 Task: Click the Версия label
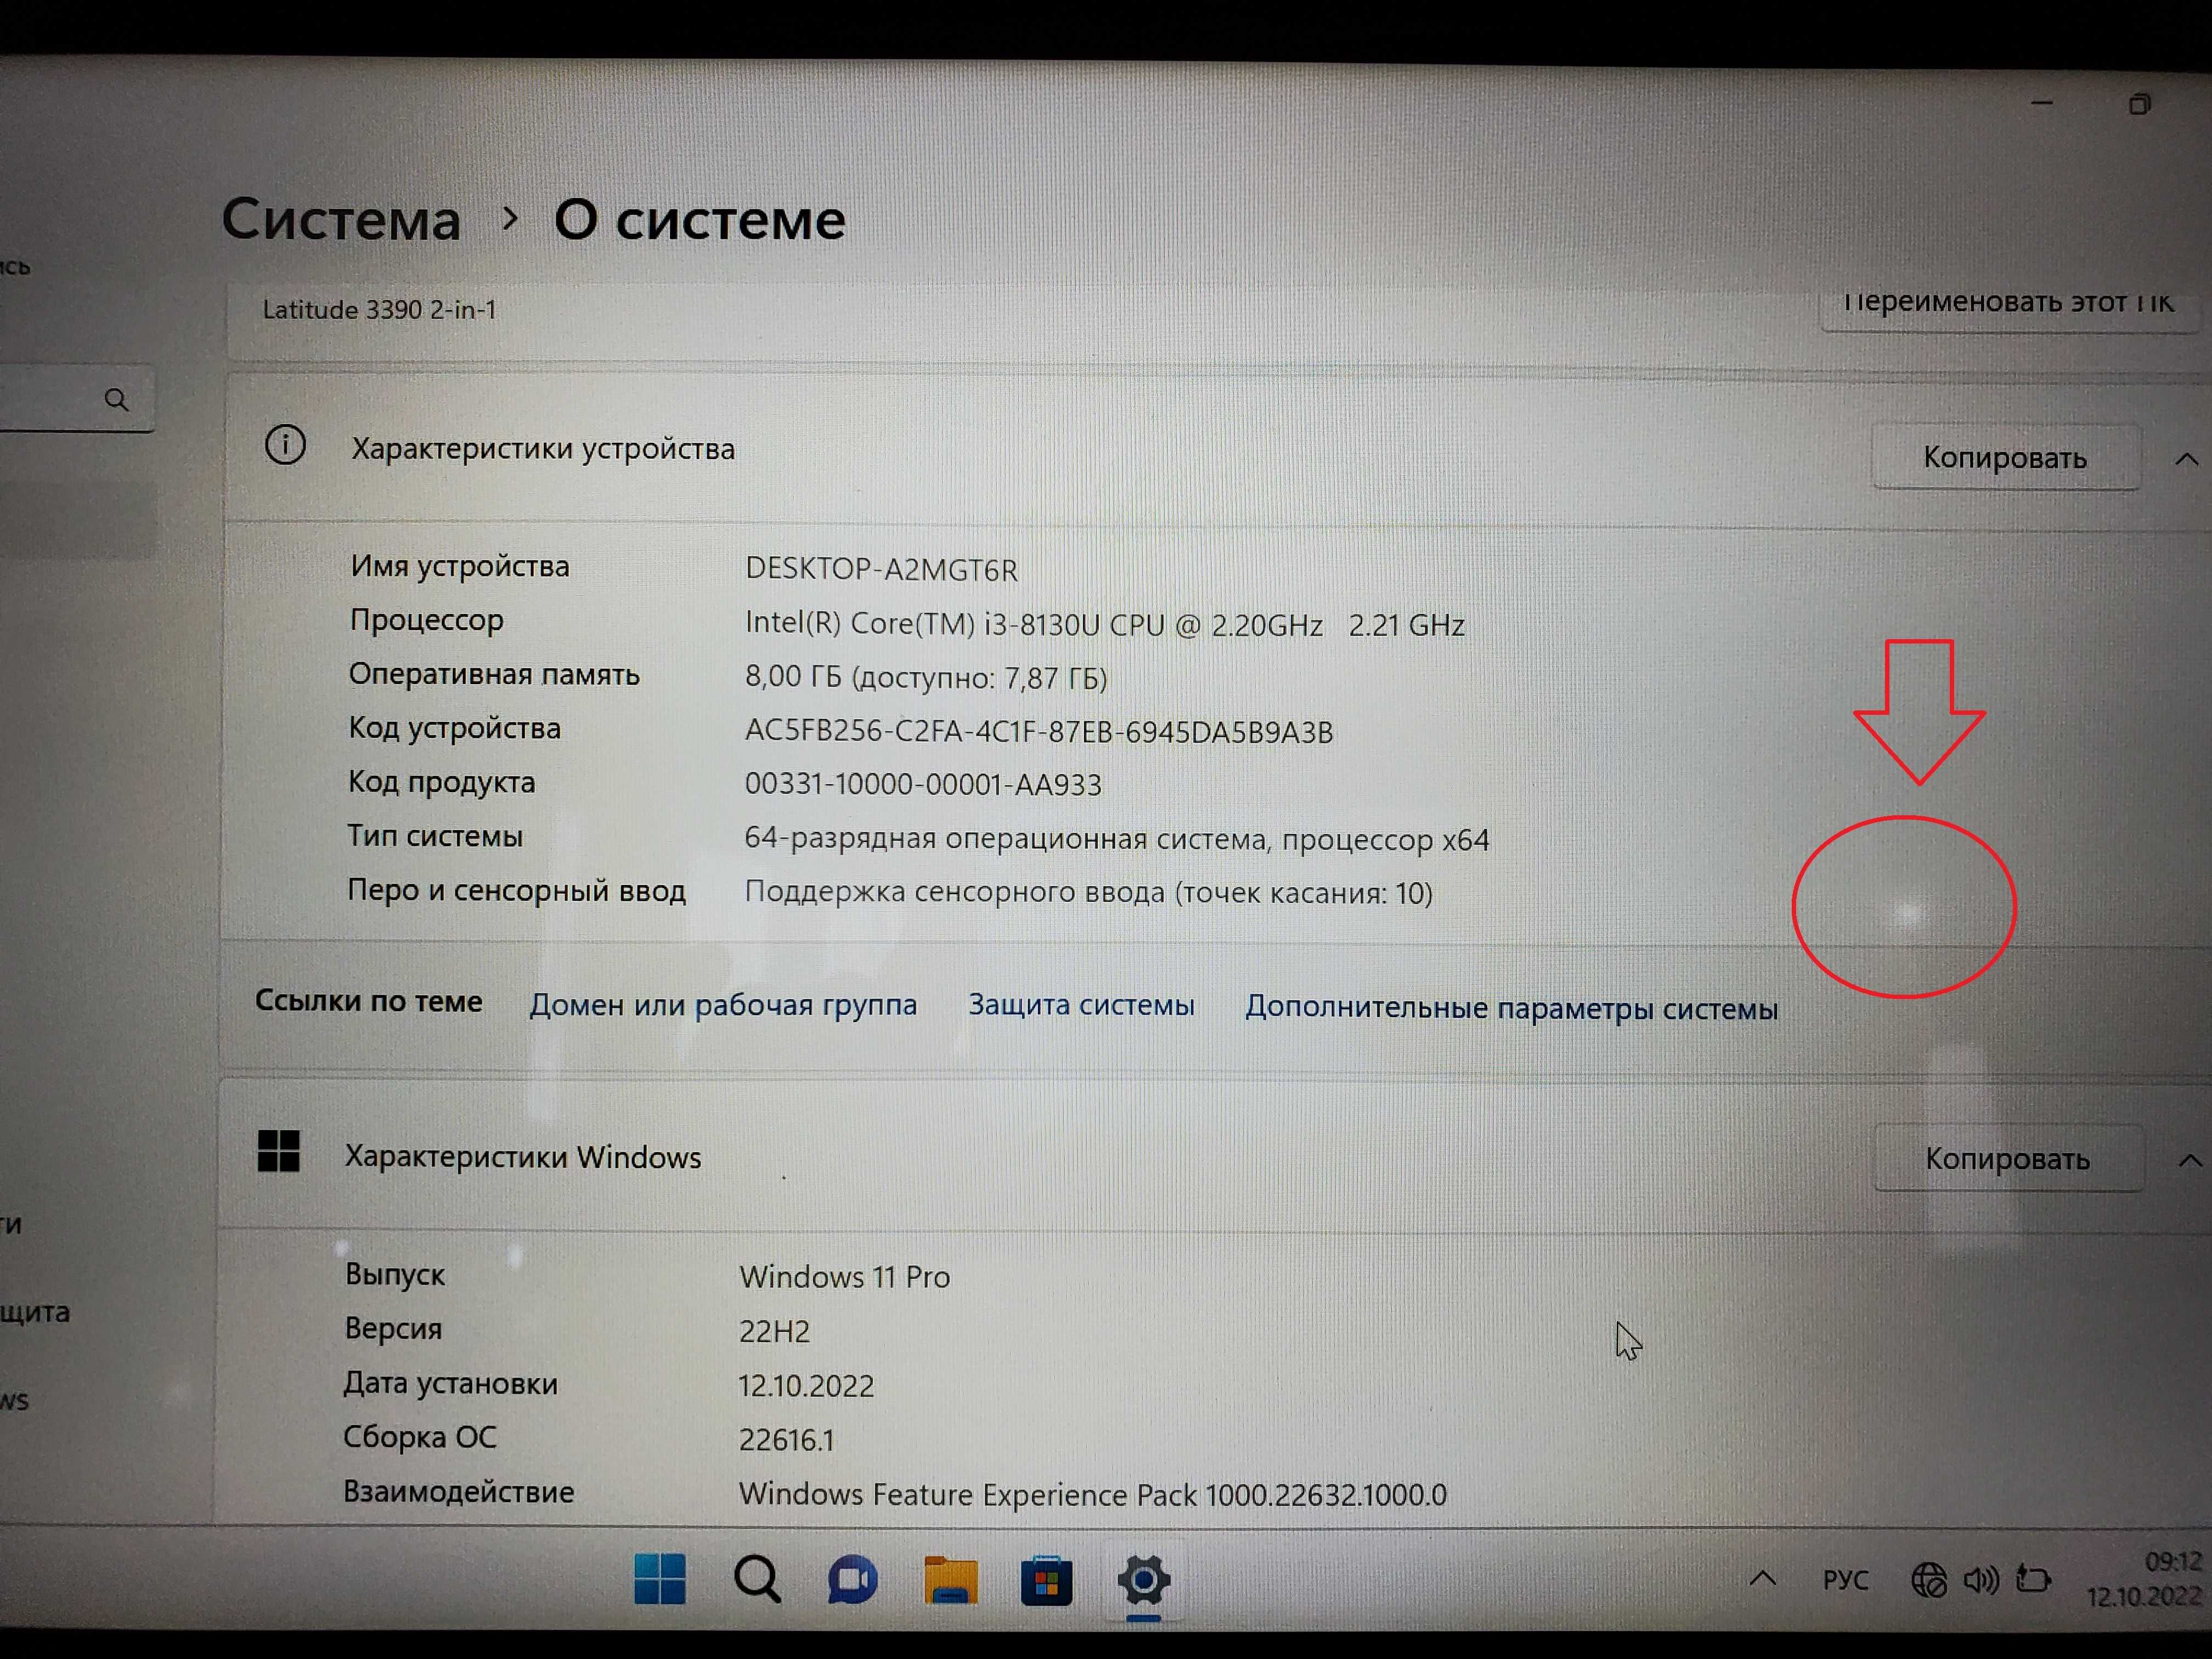(393, 1329)
